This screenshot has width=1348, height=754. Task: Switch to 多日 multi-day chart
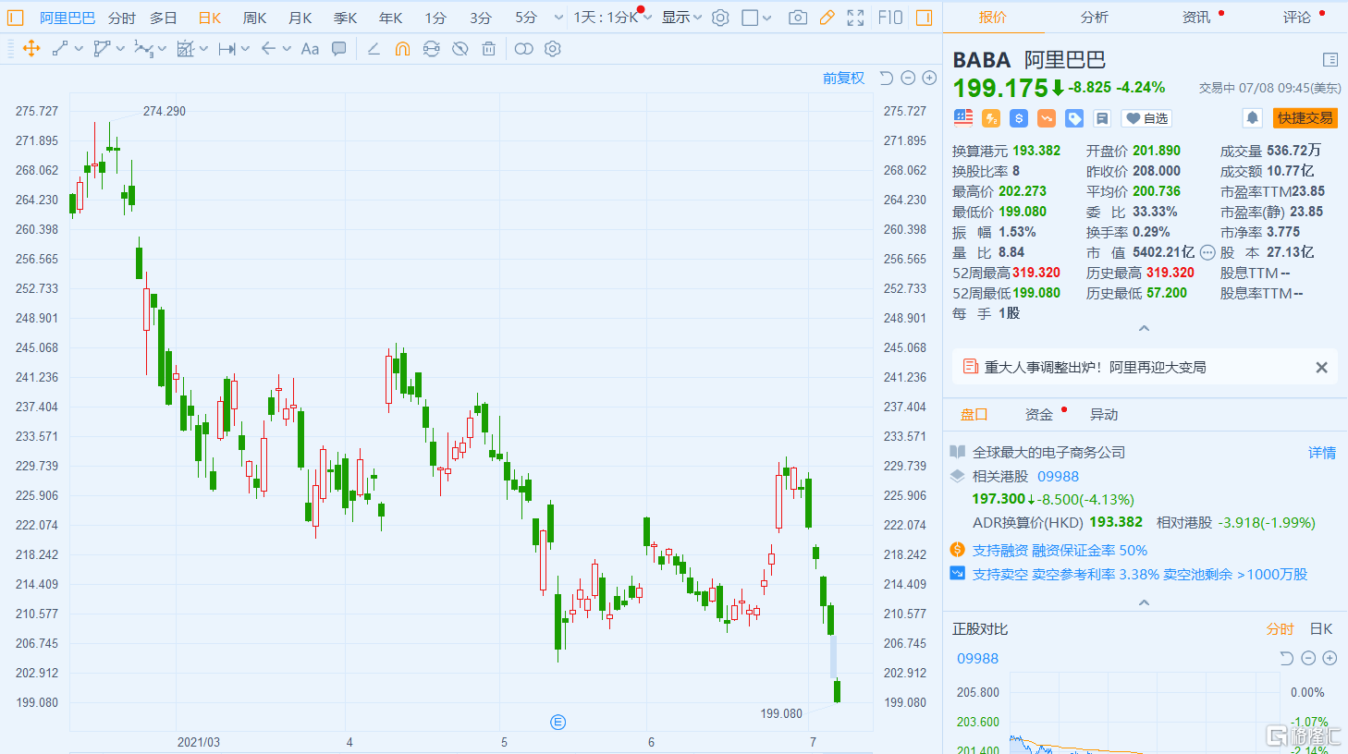(164, 18)
